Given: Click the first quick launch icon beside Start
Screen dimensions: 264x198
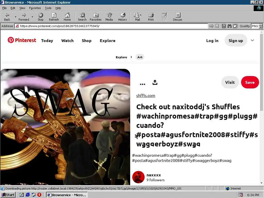Looking at the screenshot, I should coord(22,195).
